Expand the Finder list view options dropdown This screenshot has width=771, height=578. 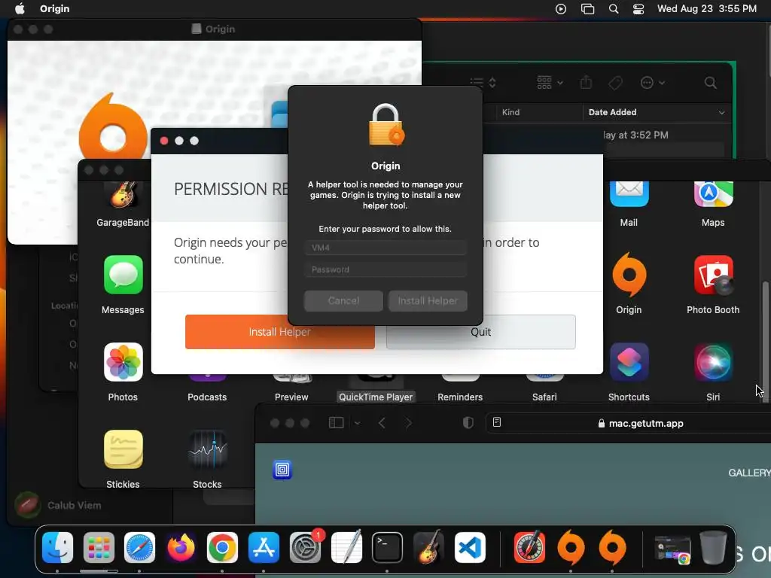(x=483, y=83)
